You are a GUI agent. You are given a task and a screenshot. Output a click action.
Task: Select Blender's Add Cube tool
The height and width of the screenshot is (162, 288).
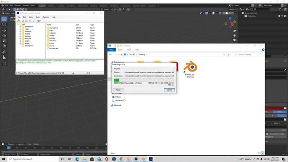tap(4, 63)
